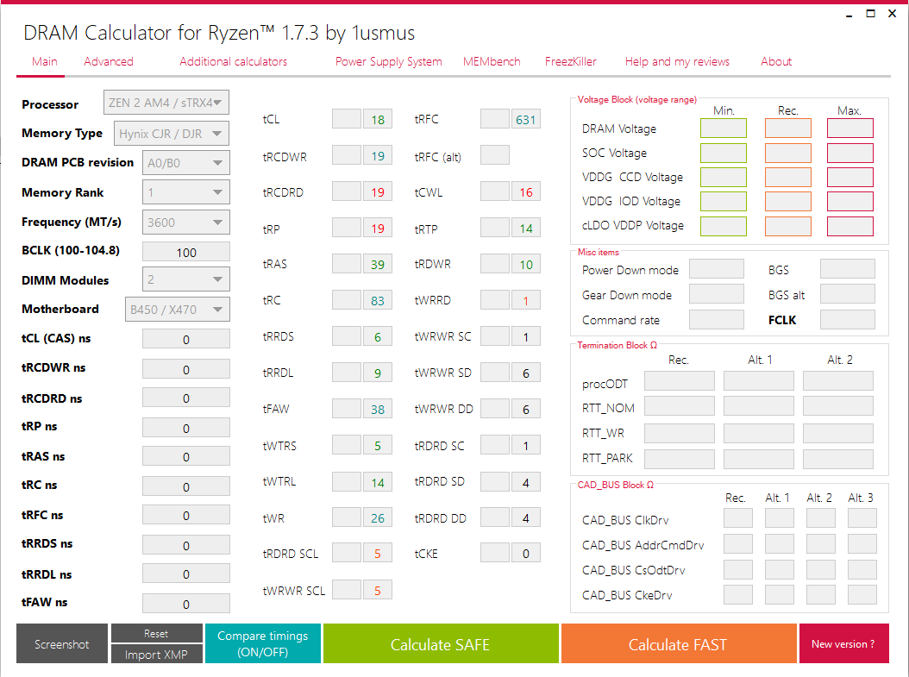Screen dimensions: 909x677
Task: Open Power Supply System tab
Action: (x=388, y=61)
